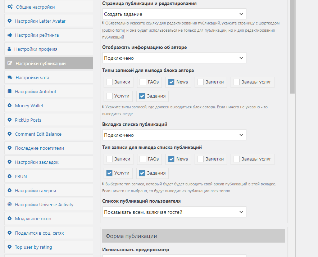The height and width of the screenshot is (257, 318).
Task: Click the gears icon beside Общие настройки
Action: 10,7
